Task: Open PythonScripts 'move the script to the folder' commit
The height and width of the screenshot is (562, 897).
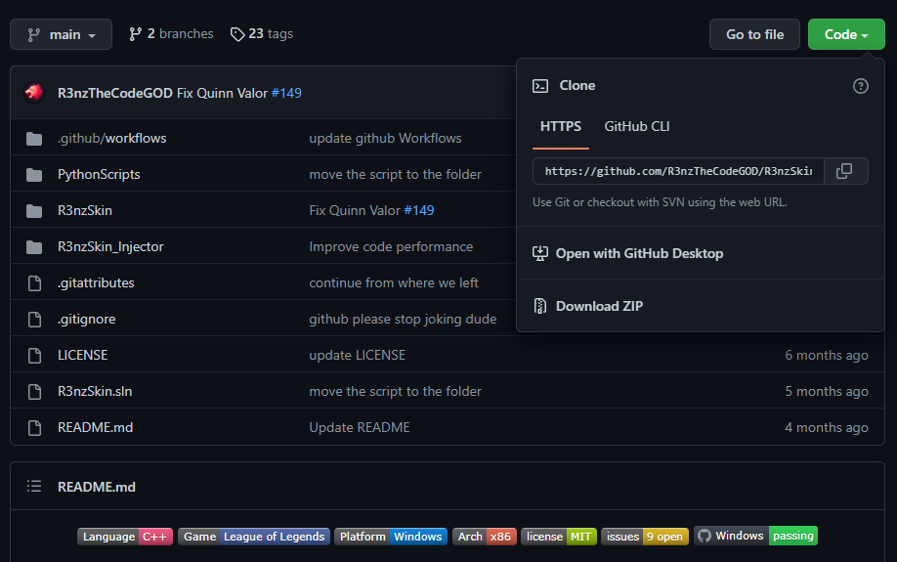Action: pyautogui.click(x=396, y=174)
